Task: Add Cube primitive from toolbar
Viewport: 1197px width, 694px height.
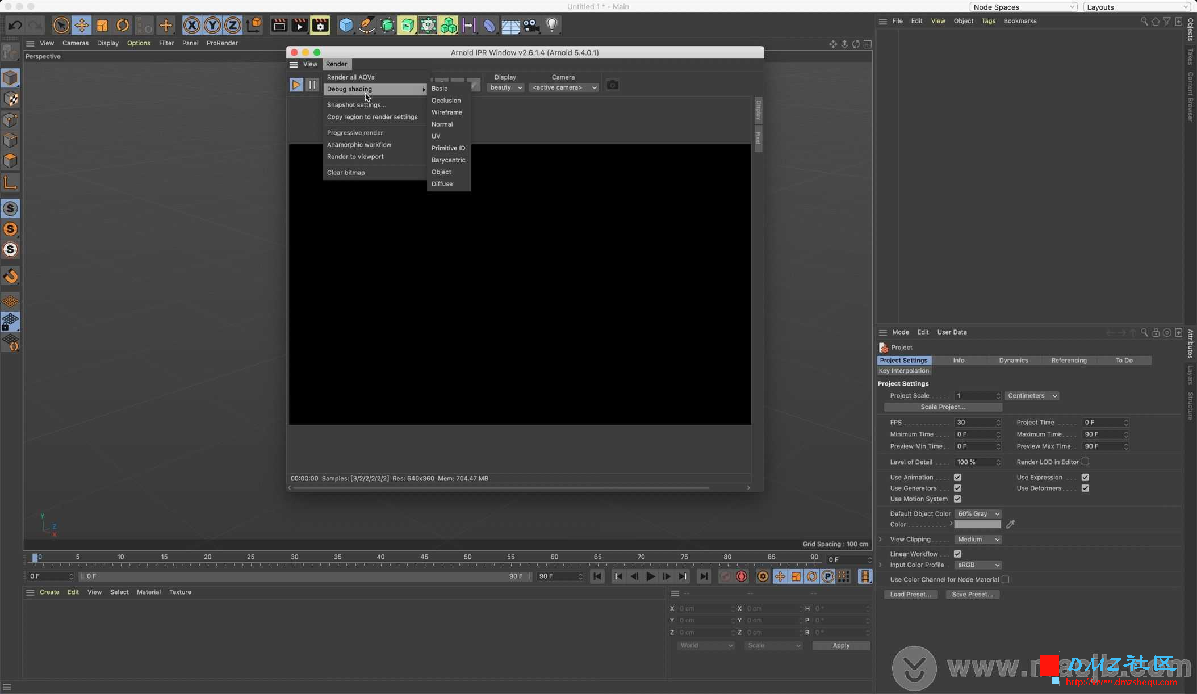Action: pyautogui.click(x=346, y=25)
